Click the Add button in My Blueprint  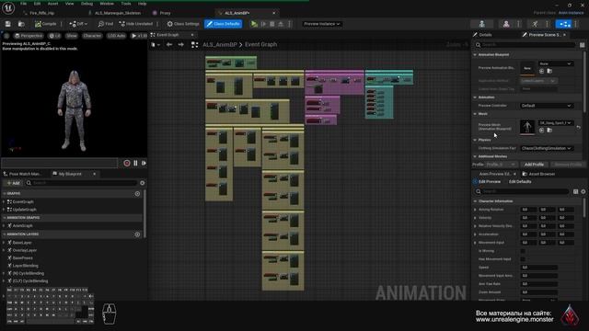click(13, 183)
